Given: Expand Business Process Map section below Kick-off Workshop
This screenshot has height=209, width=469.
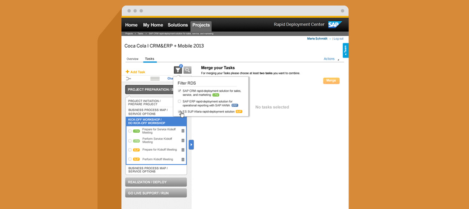Looking at the screenshot, I should [x=156, y=170].
